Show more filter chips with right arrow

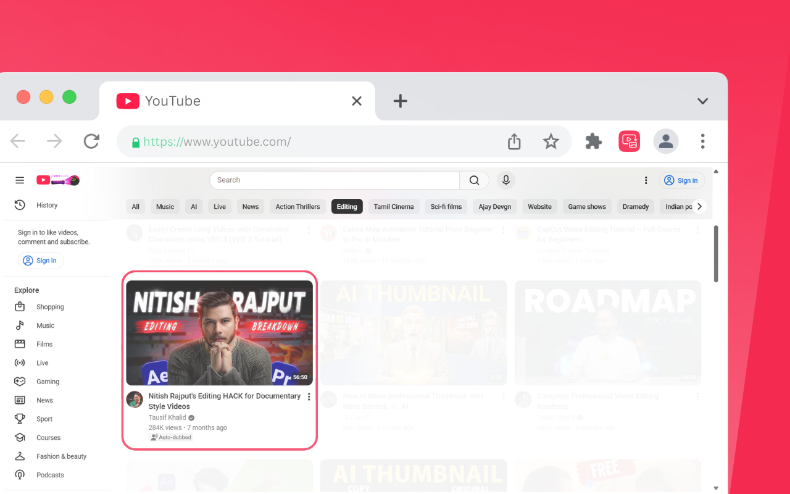point(699,207)
